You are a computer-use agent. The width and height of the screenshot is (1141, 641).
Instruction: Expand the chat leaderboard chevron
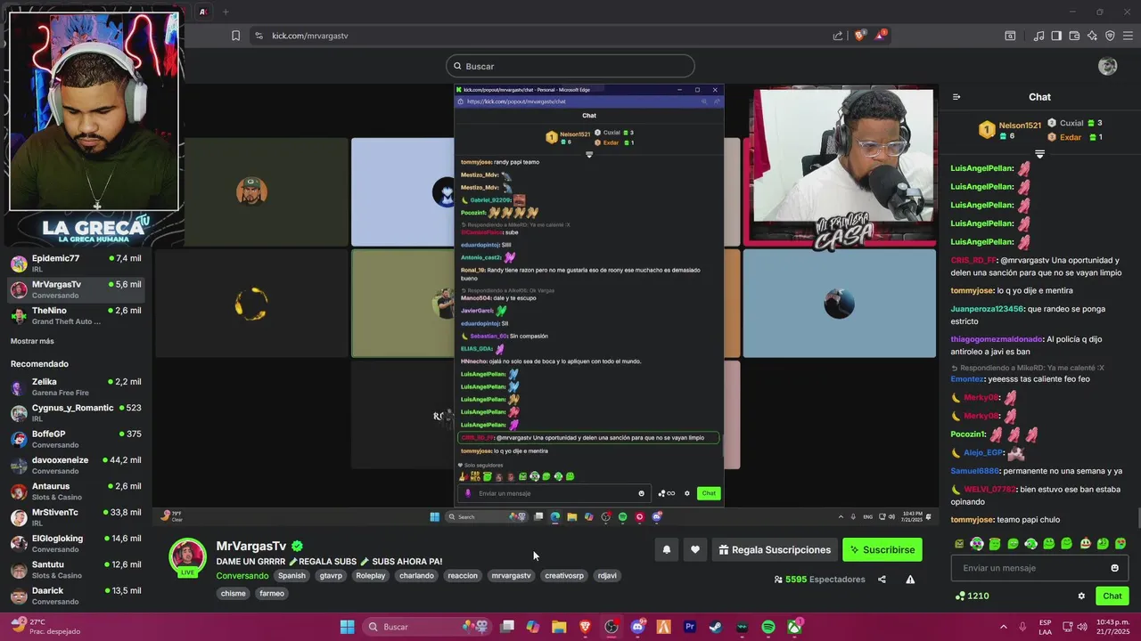click(x=1039, y=154)
